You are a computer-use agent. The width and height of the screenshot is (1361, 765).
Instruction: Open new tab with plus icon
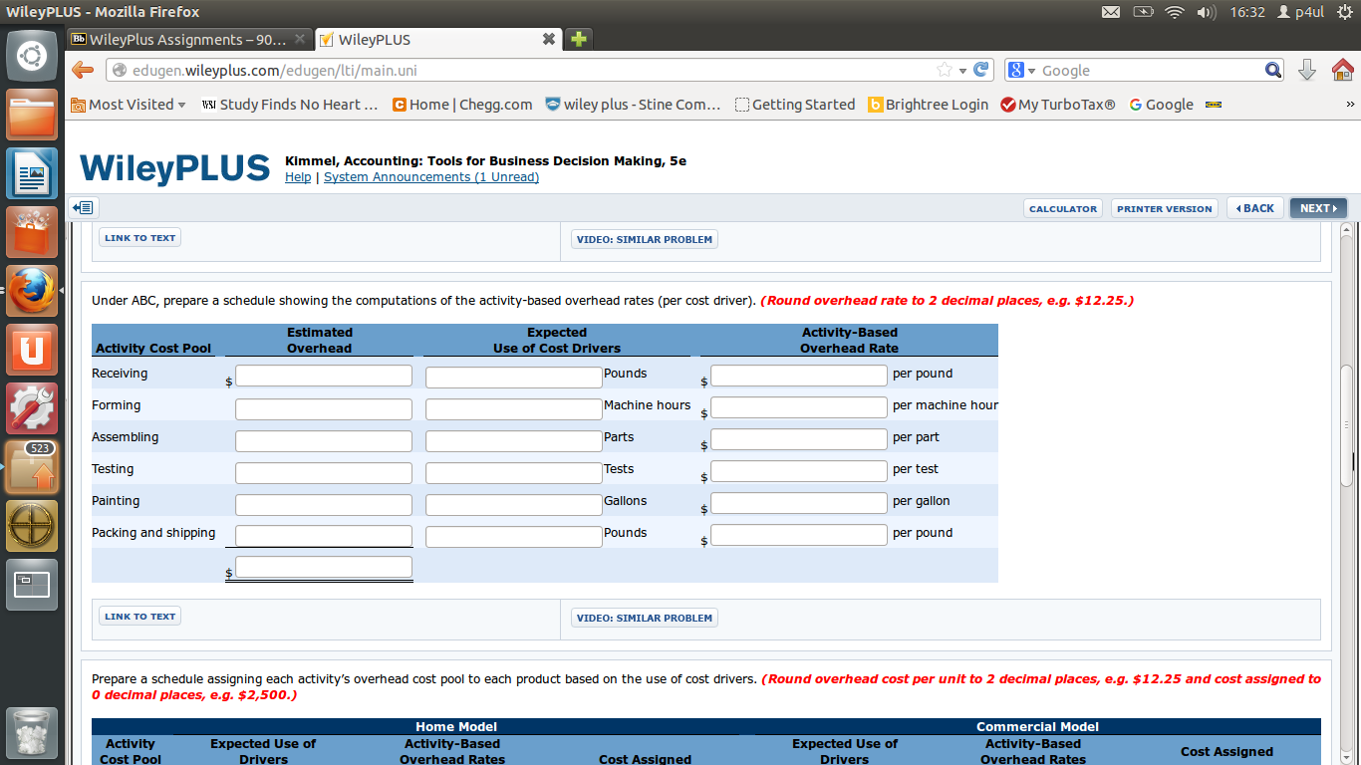pos(578,40)
